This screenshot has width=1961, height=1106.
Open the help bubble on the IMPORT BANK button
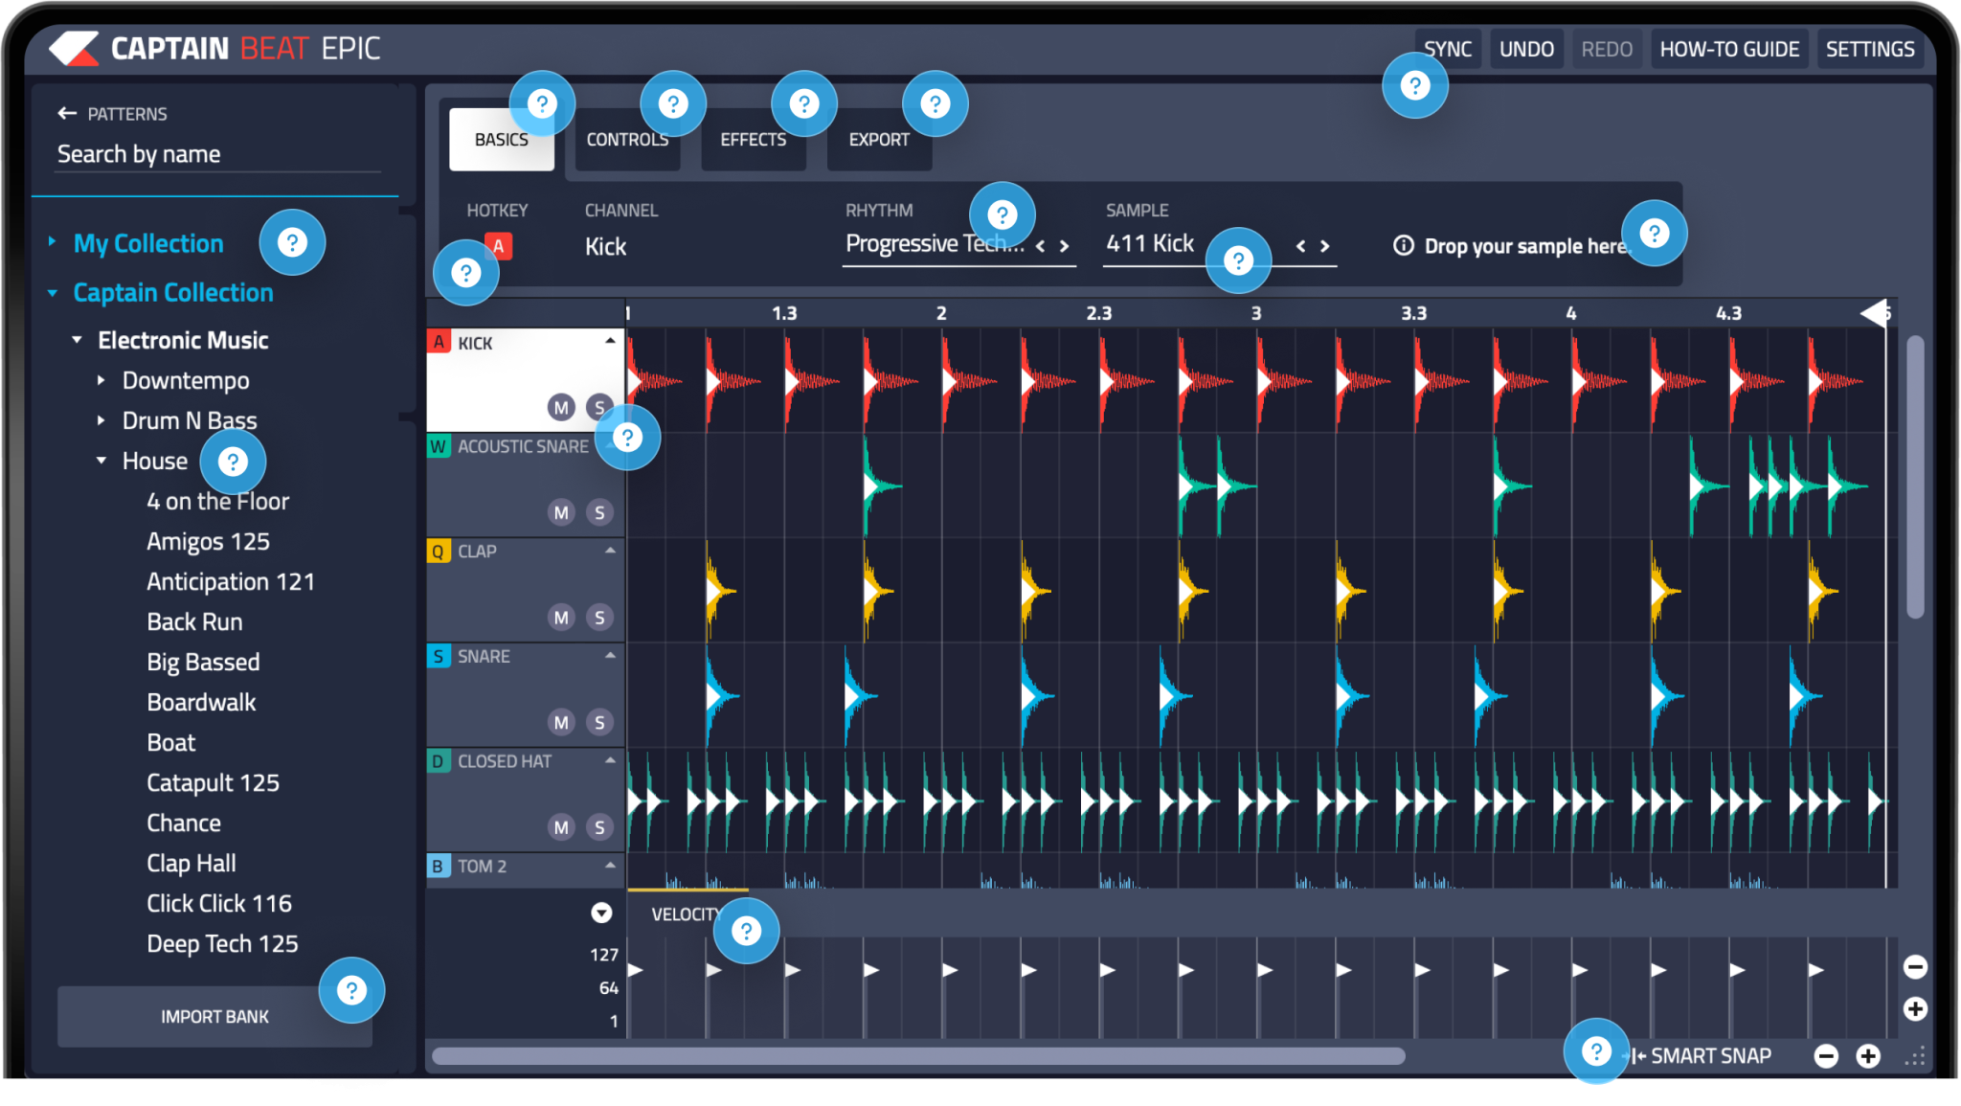pos(351,990)
